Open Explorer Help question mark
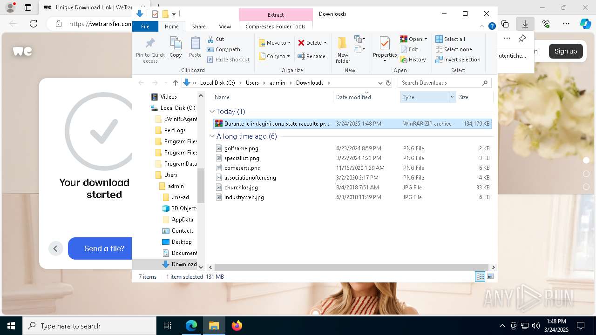Viewport: 596px width, 335px height. (492, 27)
